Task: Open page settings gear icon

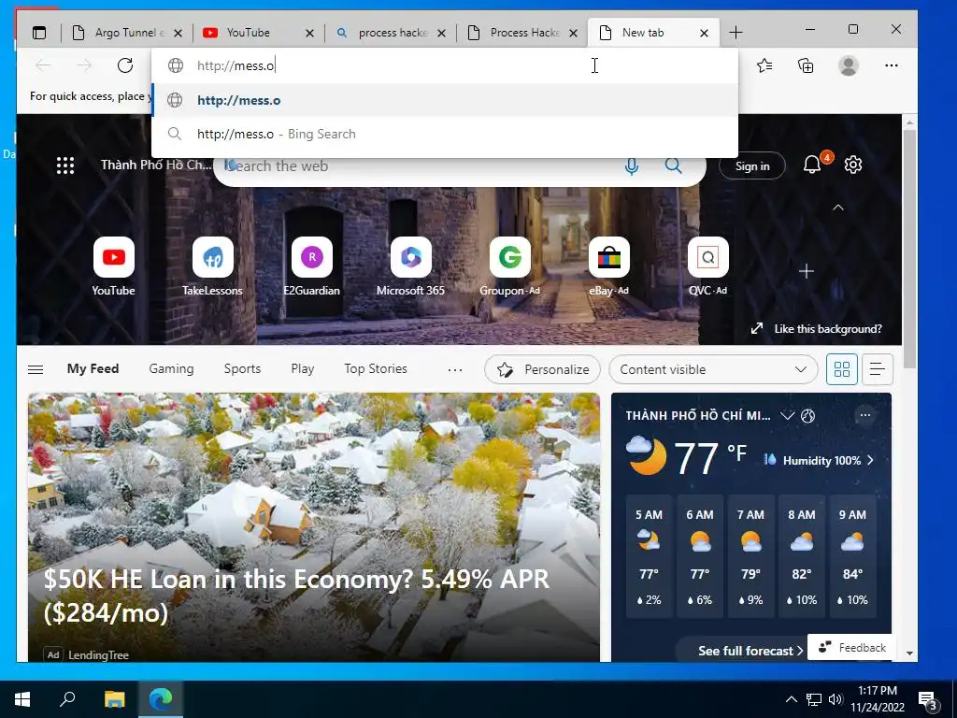Action: coord(853,165)
